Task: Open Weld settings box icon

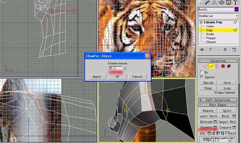Action: [234, 116]
